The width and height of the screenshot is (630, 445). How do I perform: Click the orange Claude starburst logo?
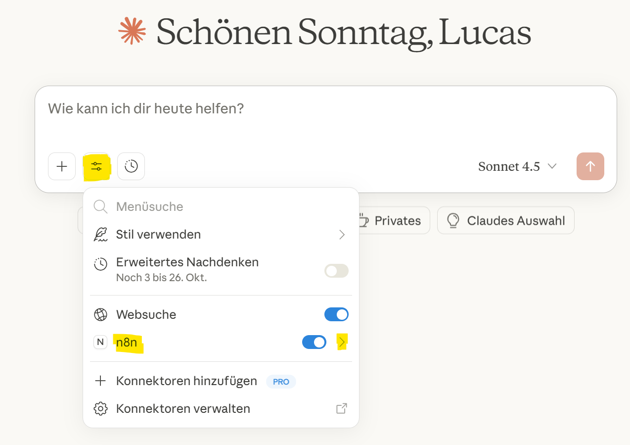click(132, 31)
